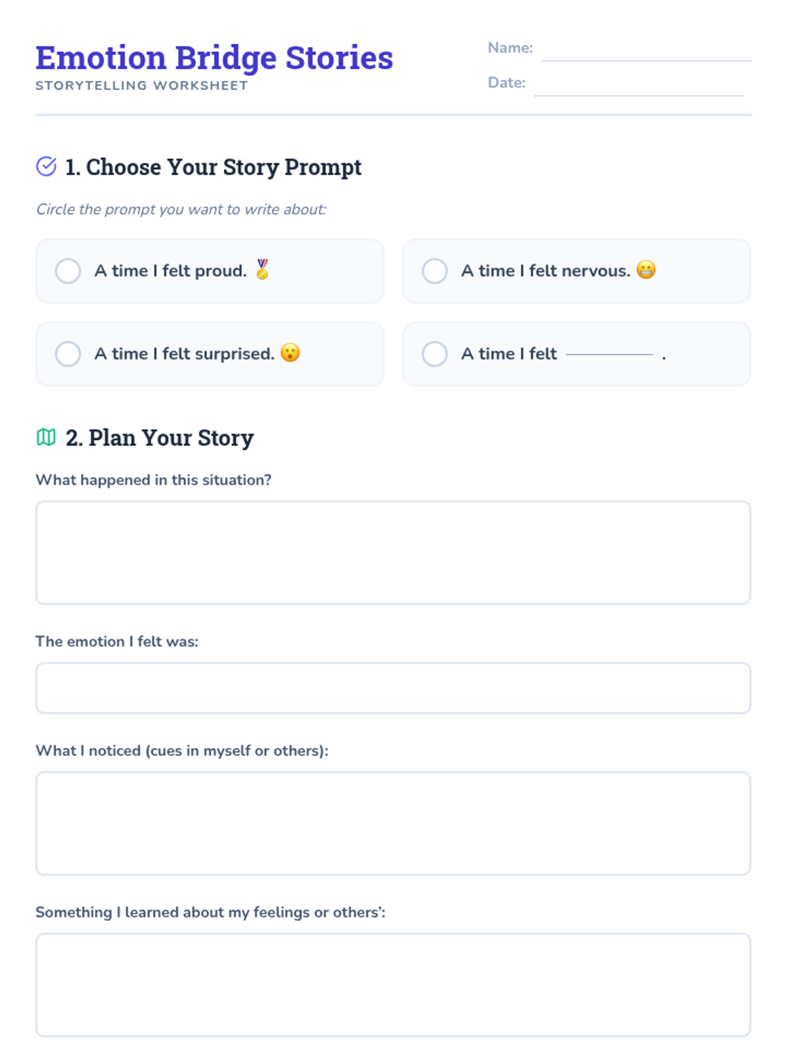This screenshot has width=786, height=1048.
Task: Click the medal emoji after 'felt proud'
Action: tap(263, 269)
